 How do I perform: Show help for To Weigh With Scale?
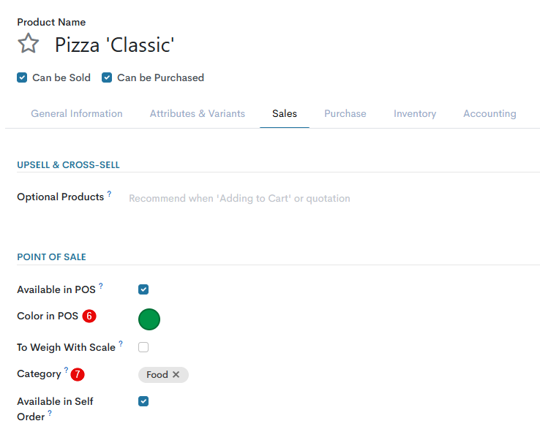[121, 344]
